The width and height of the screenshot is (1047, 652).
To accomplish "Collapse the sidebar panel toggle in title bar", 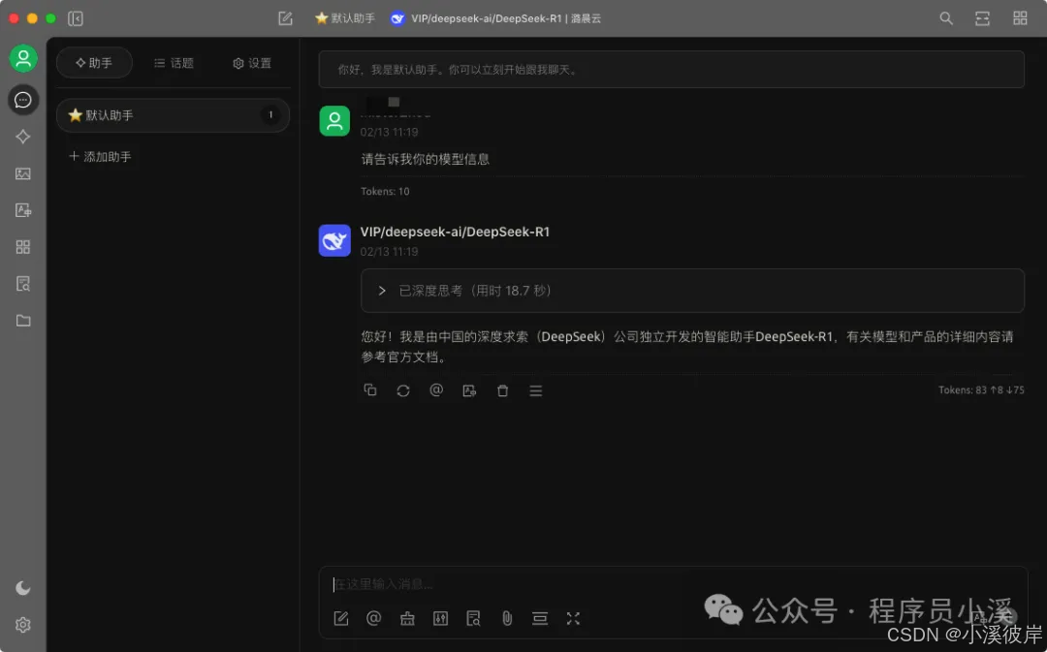I will pos(76,18).
